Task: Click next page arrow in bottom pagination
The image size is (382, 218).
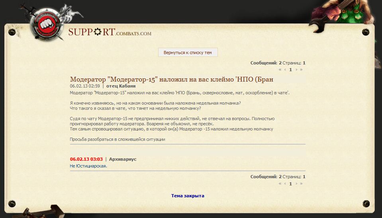Action: click(x=296, y=183)
